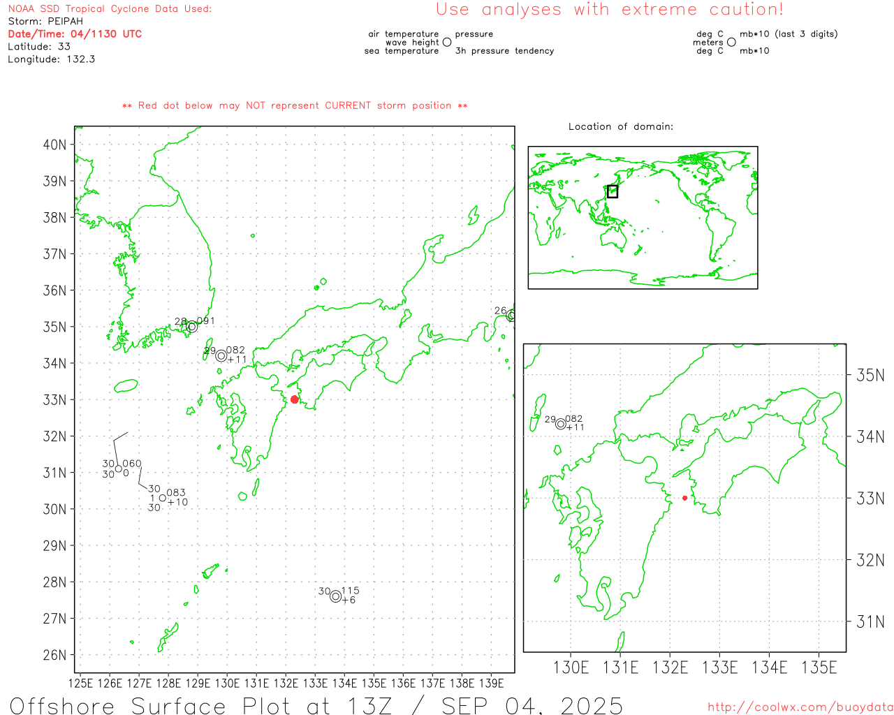The width and height of the screenshot is (894, 715).
Task: Click pressure value '115' near 27.5N
Action: coord(351,591)
